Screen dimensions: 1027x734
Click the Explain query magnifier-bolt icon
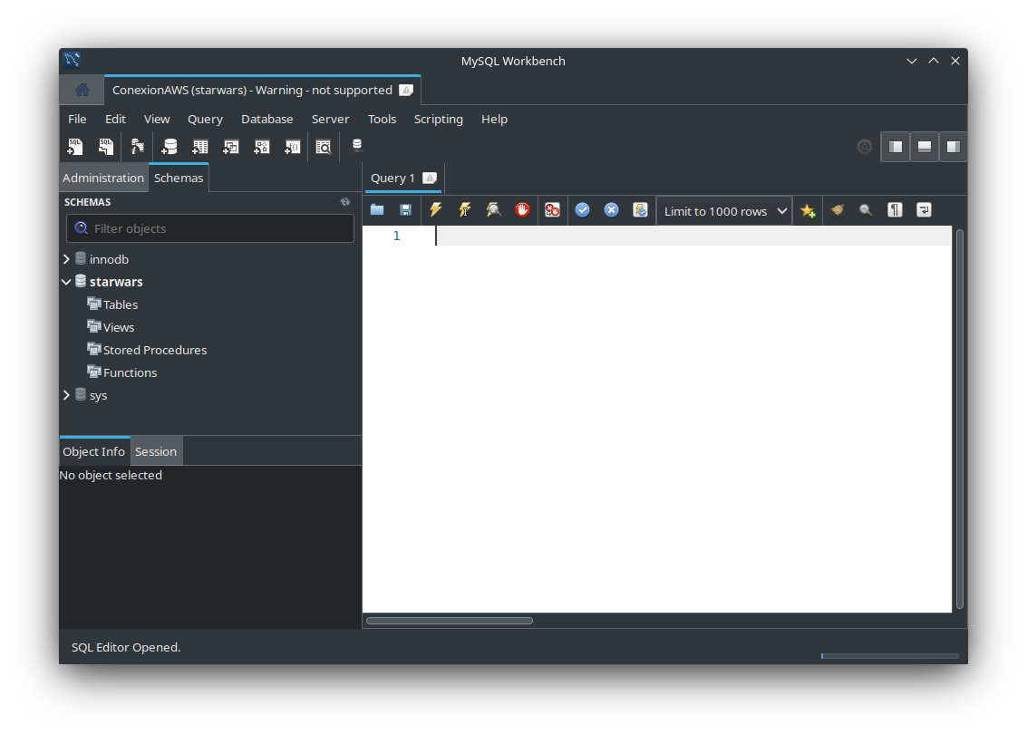(x=493, y=210)
